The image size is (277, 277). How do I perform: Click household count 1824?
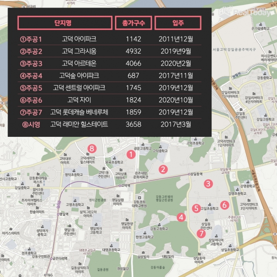pos(133,100)
